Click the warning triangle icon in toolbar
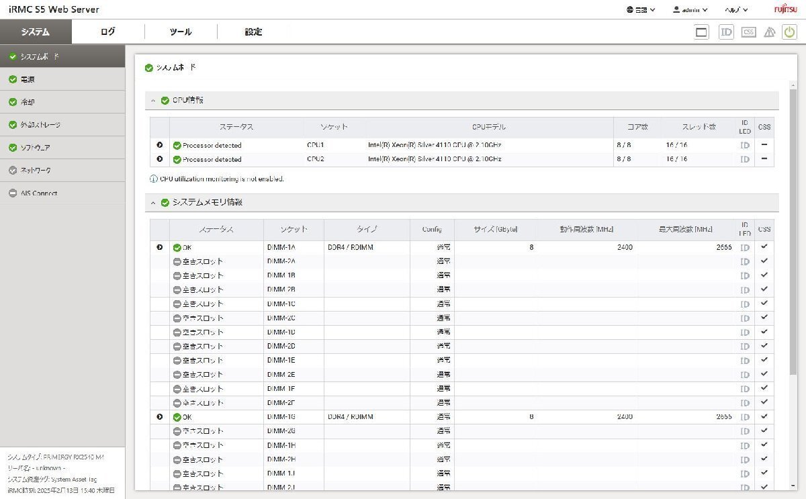 click(769, 32)
